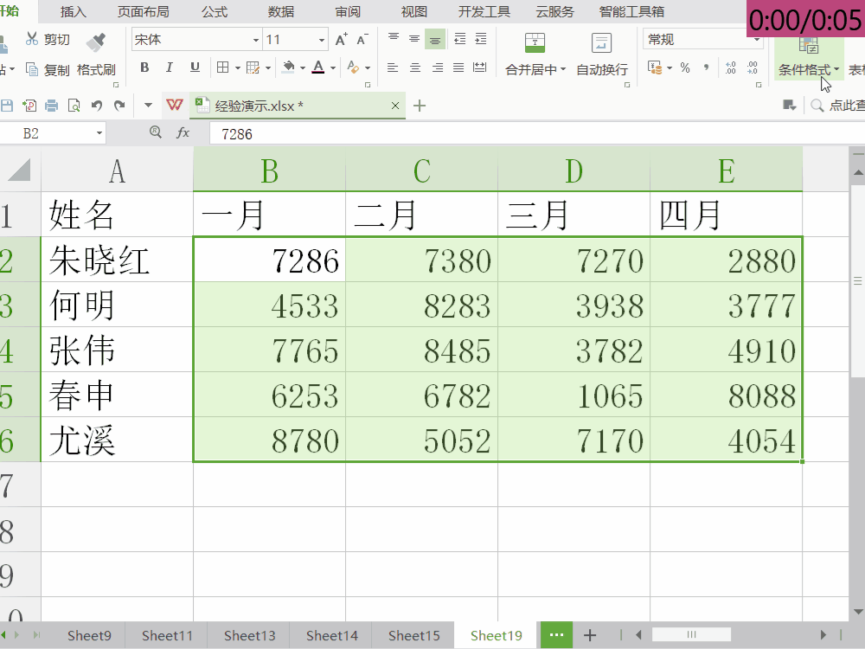Open font color dropdown arrow

pos(333,67)
